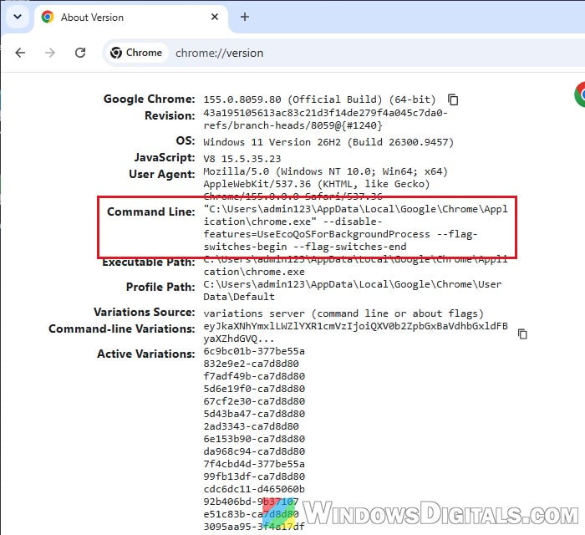Click the Google Chrome label

[150, 99]
